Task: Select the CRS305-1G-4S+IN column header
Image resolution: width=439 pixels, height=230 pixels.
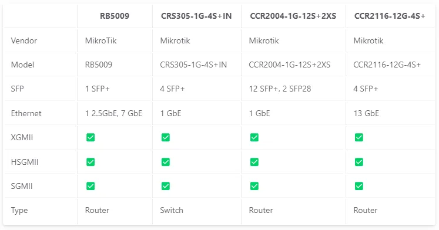Action: click(196, 16)
